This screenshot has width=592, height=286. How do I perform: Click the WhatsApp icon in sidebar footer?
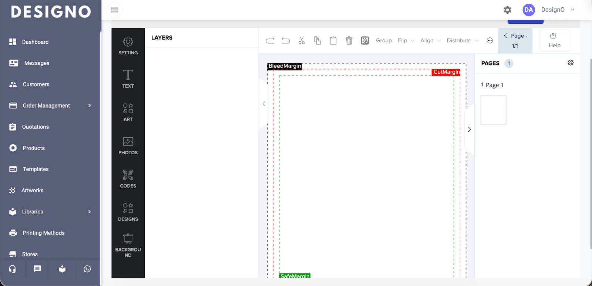[87, 269]
